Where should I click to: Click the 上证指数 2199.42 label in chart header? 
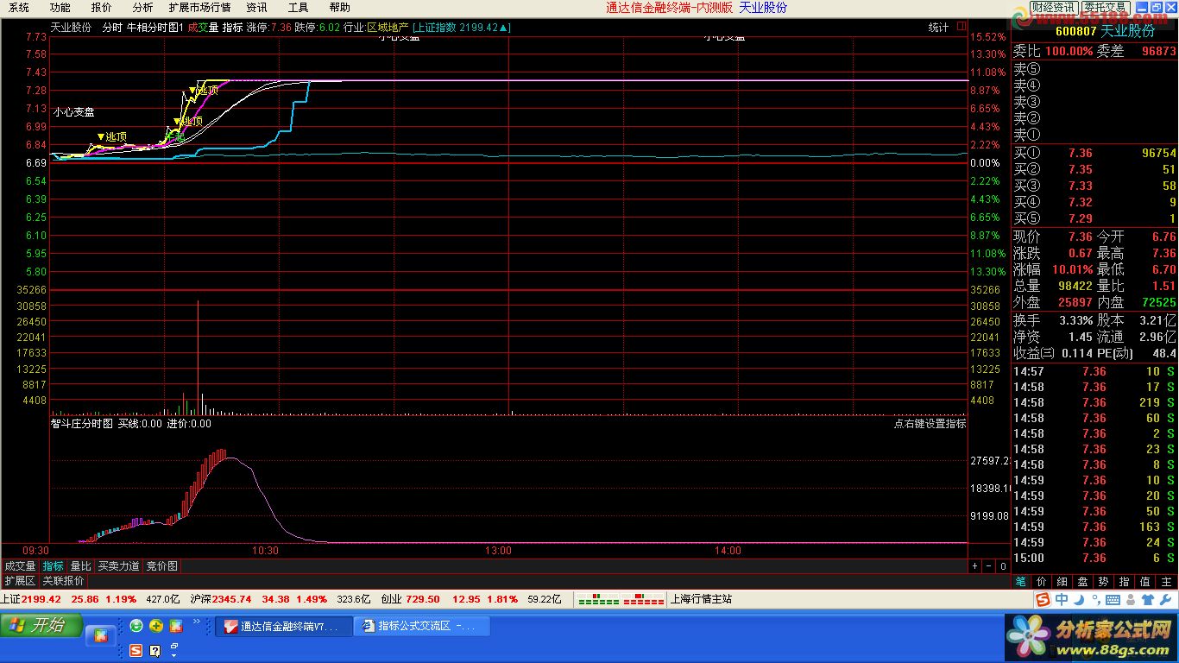(x=462, y=28)
